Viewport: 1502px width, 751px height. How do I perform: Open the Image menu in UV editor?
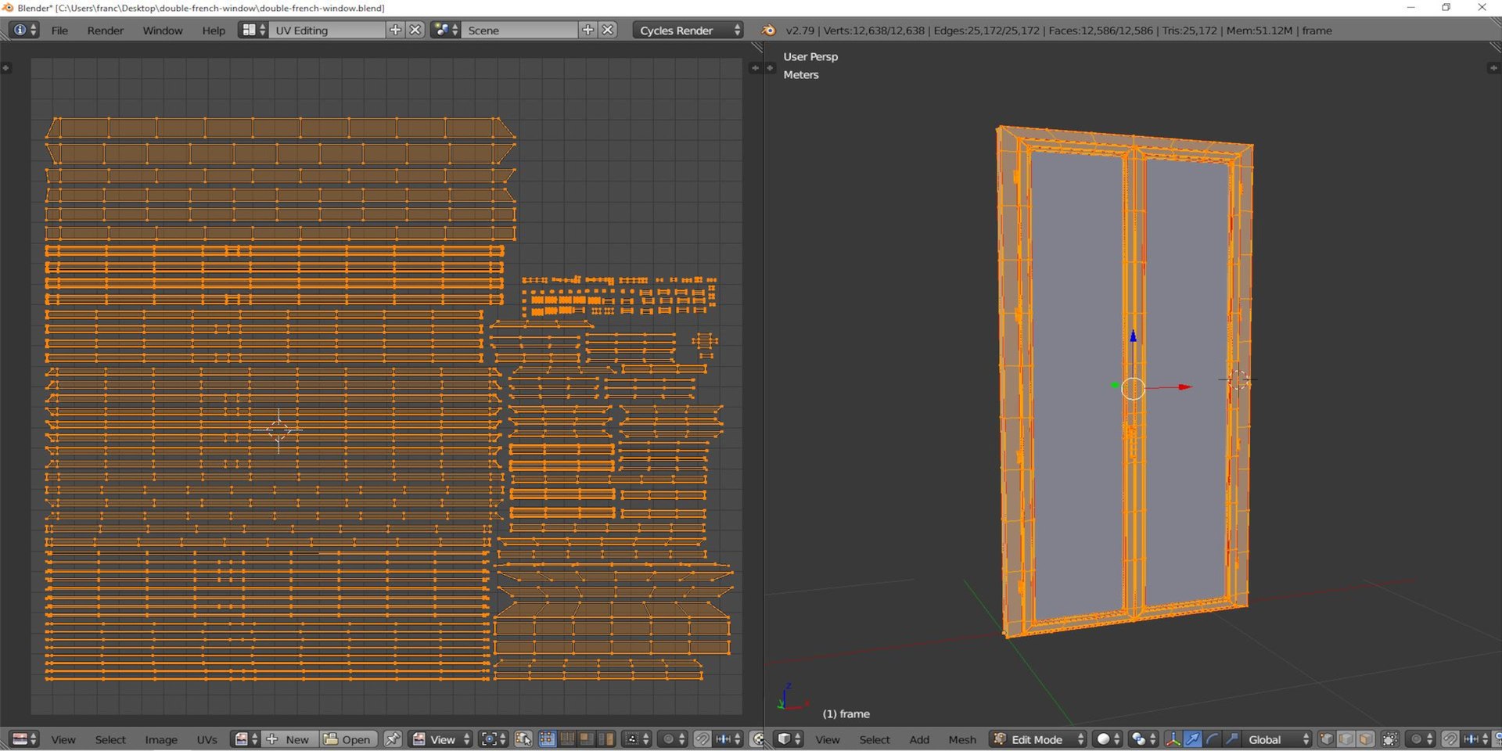pos(161,739)
